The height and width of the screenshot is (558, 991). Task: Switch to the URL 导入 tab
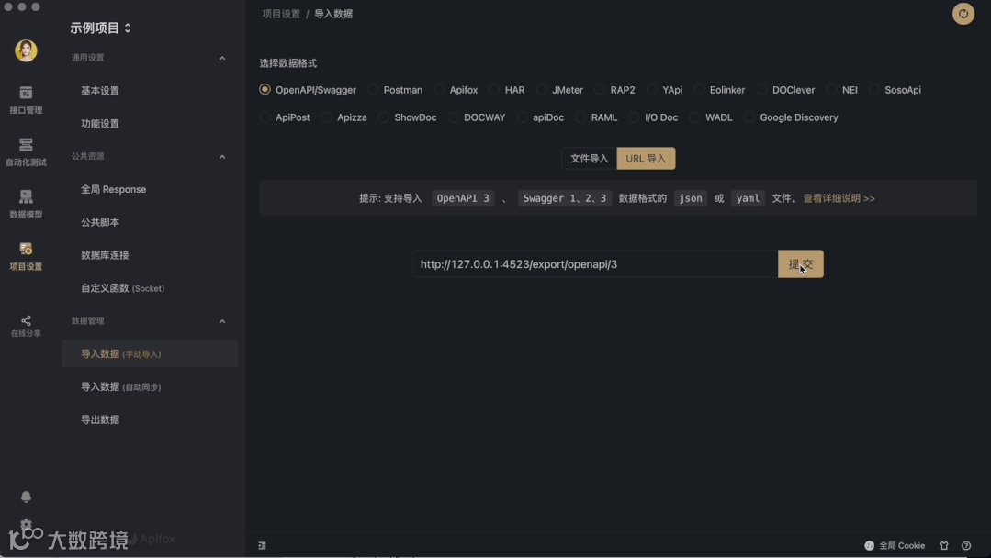646,159
